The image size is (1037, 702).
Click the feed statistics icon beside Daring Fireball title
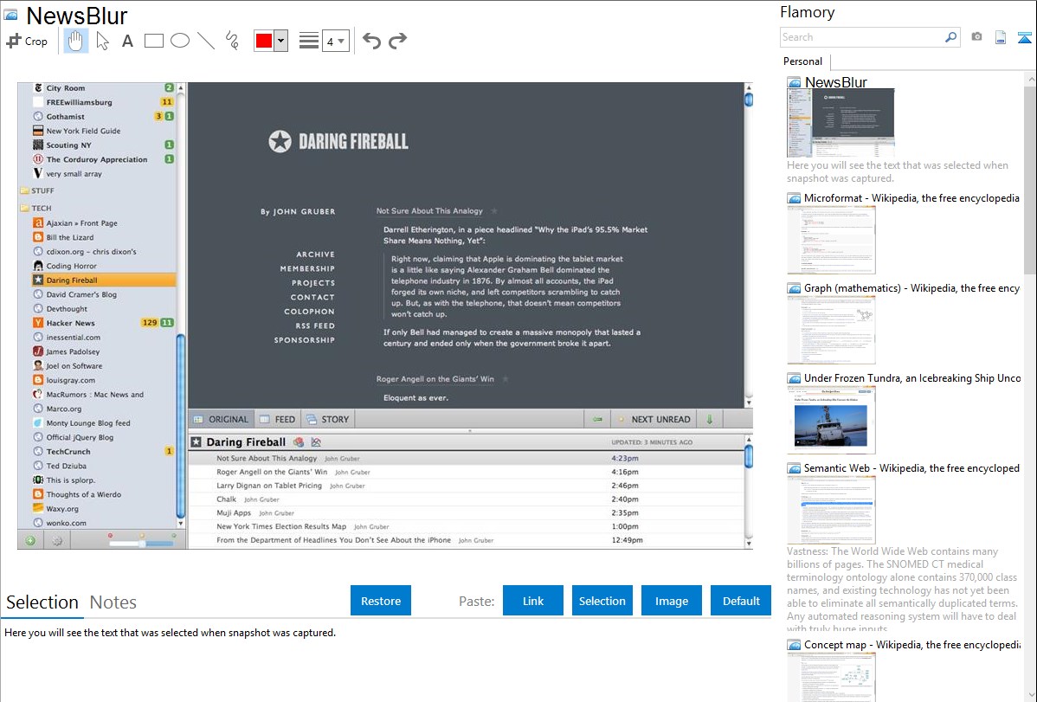pyautogui.click(x=316, y=442)
